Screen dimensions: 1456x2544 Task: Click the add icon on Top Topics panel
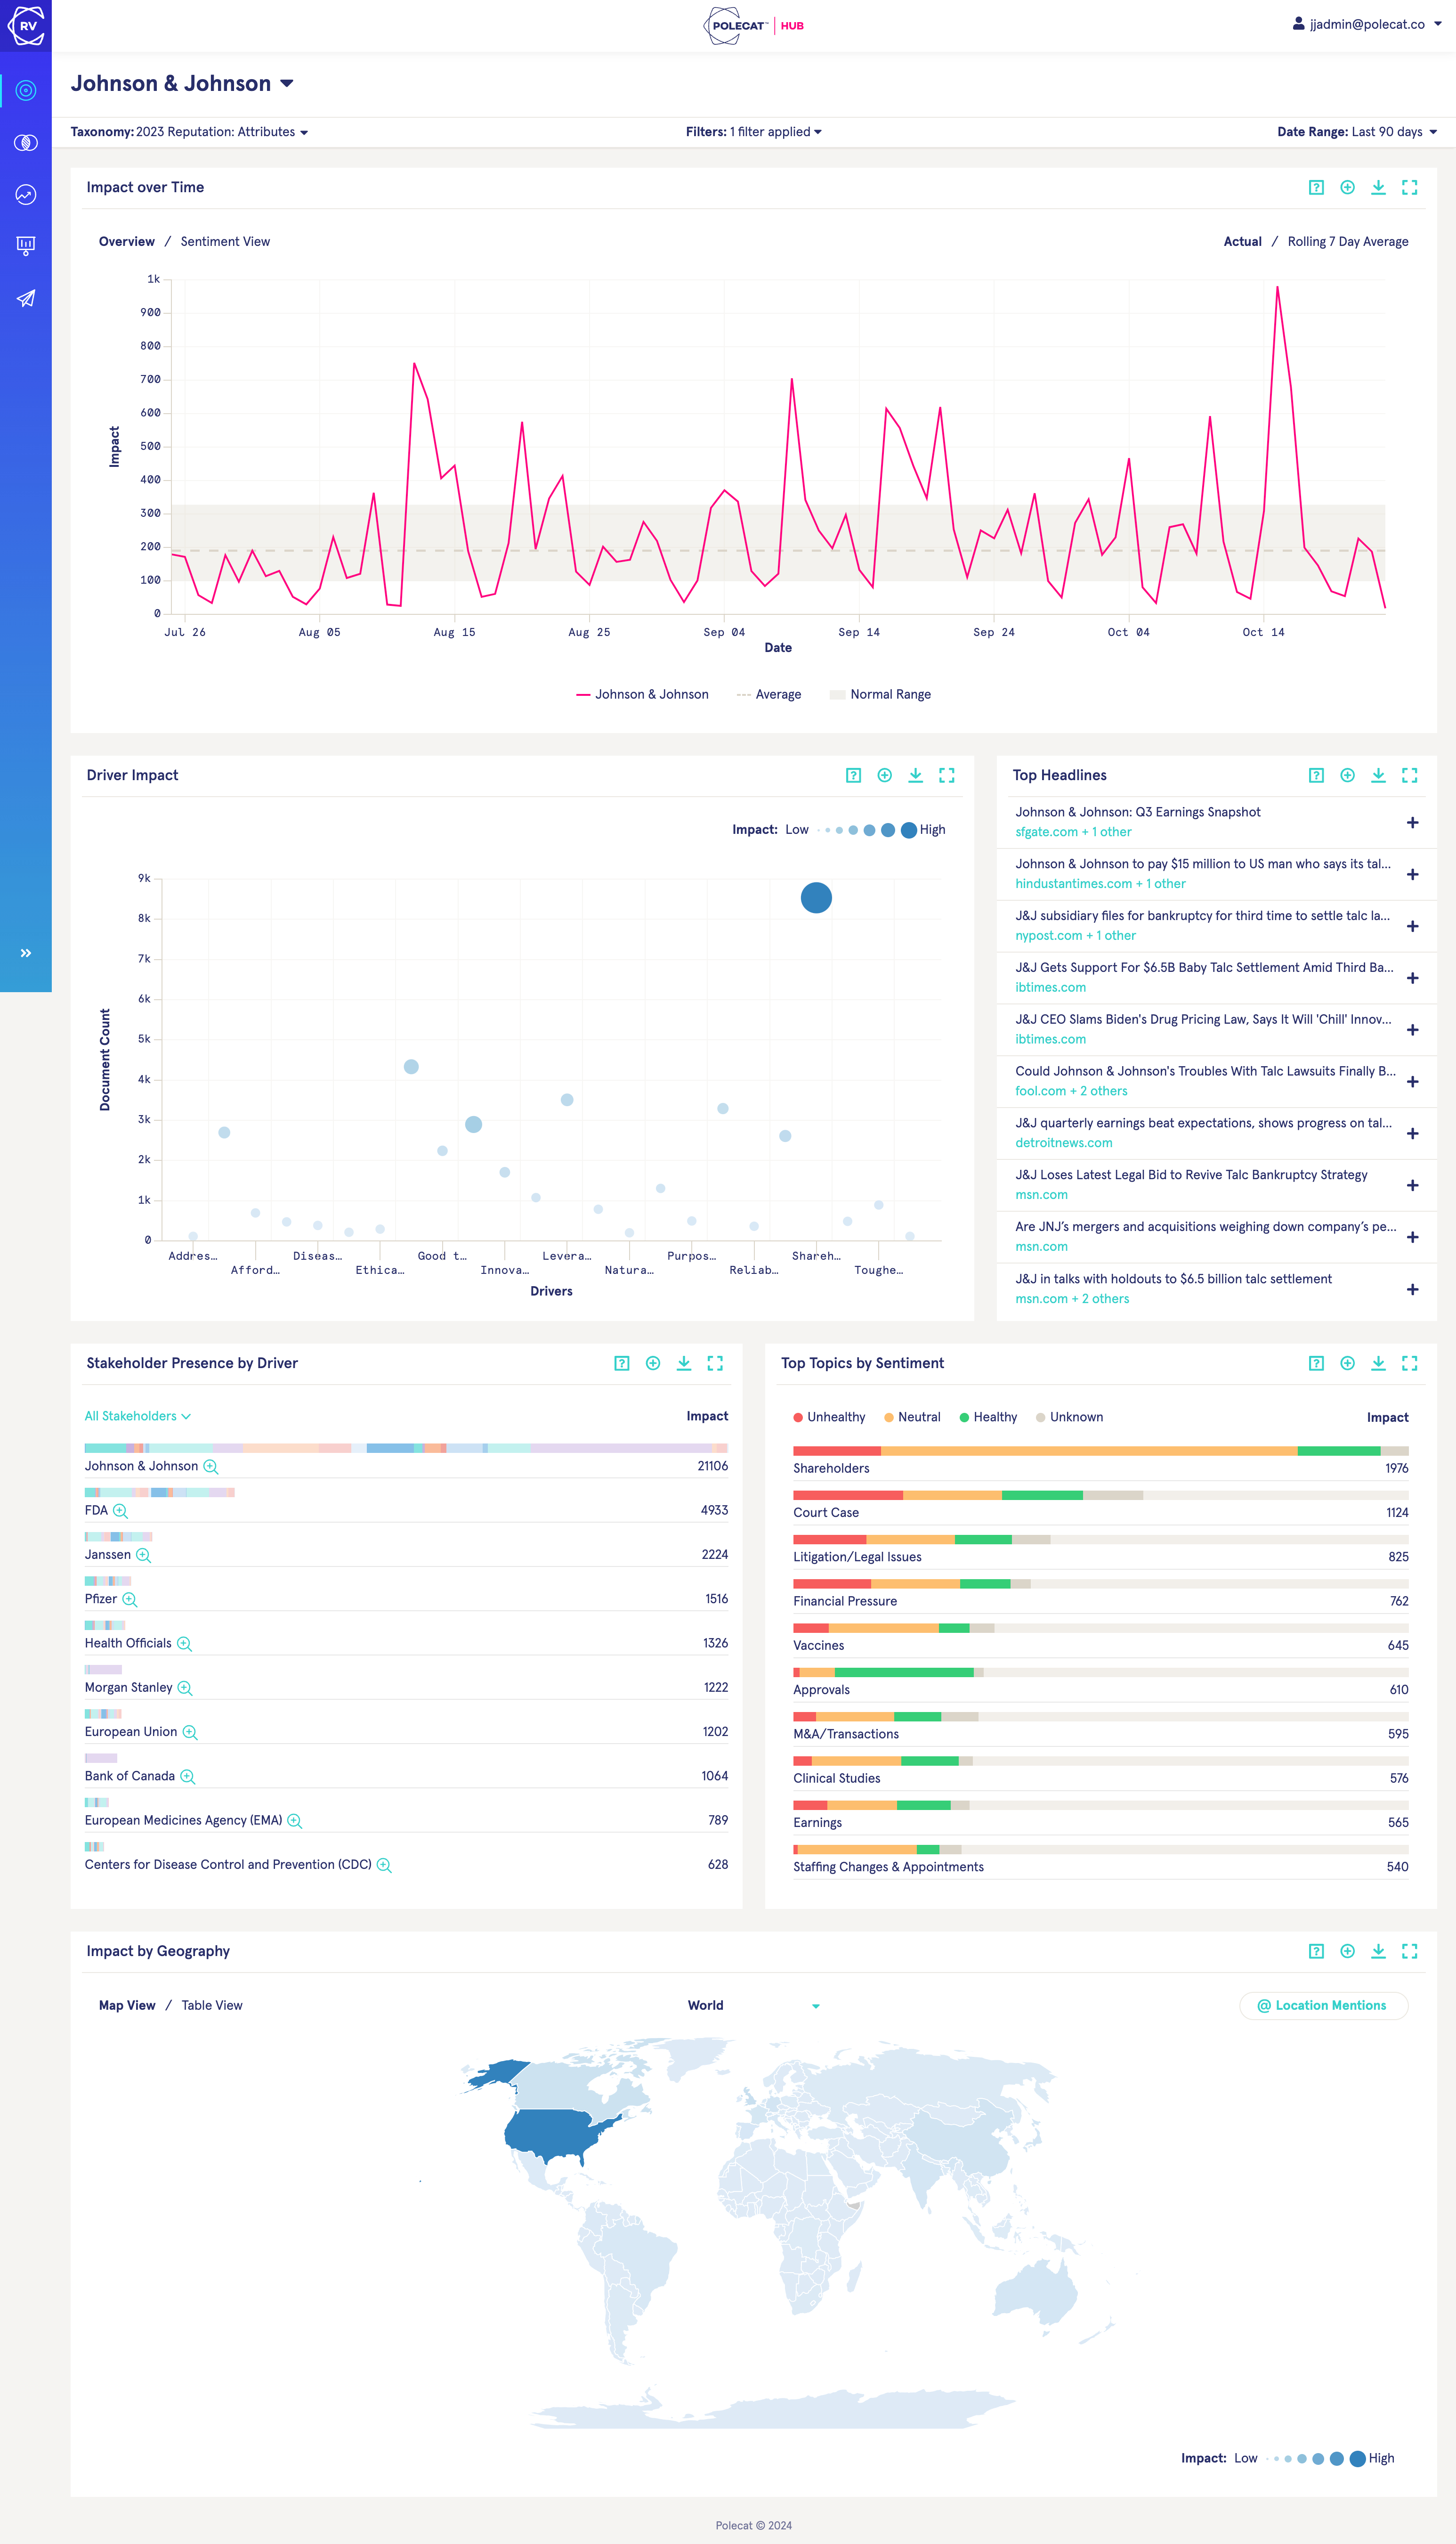1347,1363
